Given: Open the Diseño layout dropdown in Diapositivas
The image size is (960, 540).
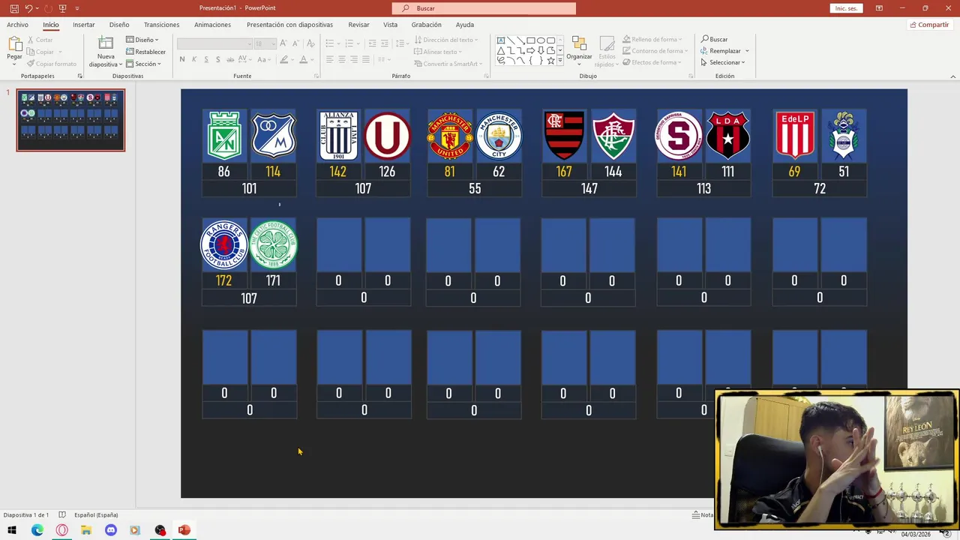Looking at the screenshot, I should point(142,40).
